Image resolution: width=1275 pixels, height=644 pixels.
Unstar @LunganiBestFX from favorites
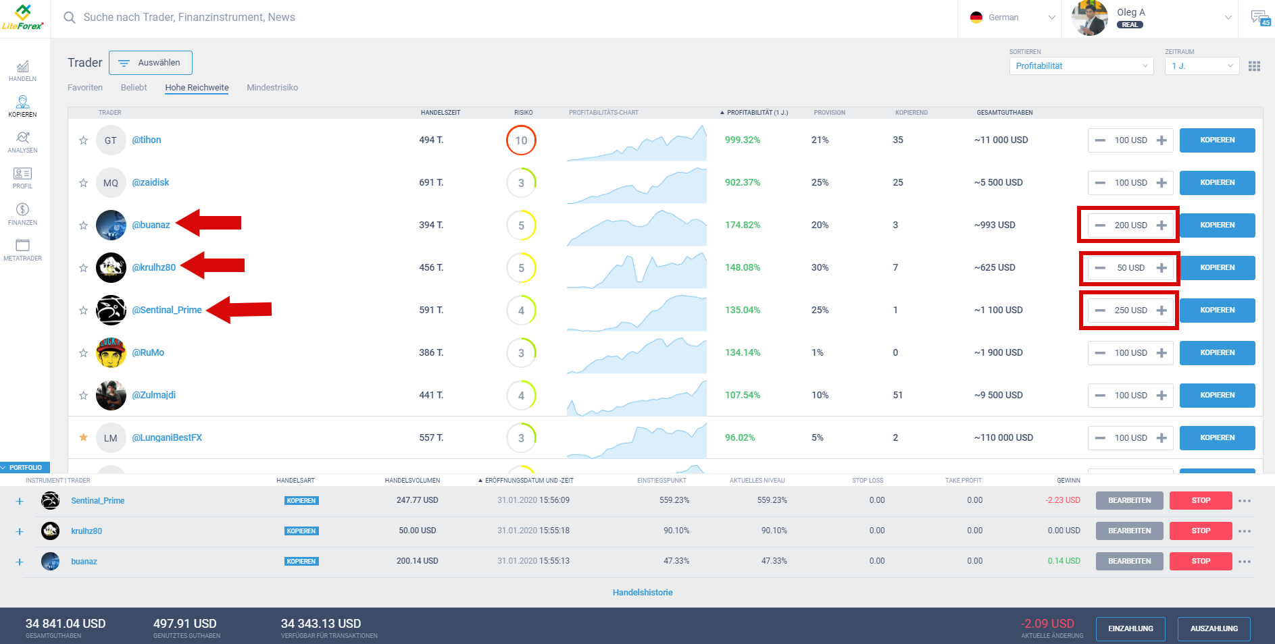tap(83, 437)
